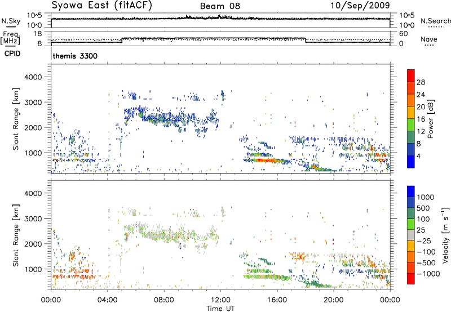
Task: Click the '08:00' time axis tick label
Action: [x=164, y=300]
